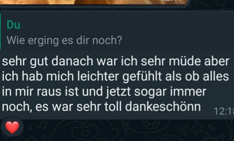Tap the word 'toll' in the last line

(113, 107)
